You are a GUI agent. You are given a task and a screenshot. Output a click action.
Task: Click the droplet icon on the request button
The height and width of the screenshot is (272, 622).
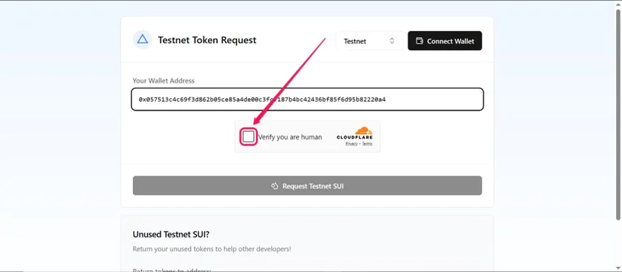[x=274, y=186]
